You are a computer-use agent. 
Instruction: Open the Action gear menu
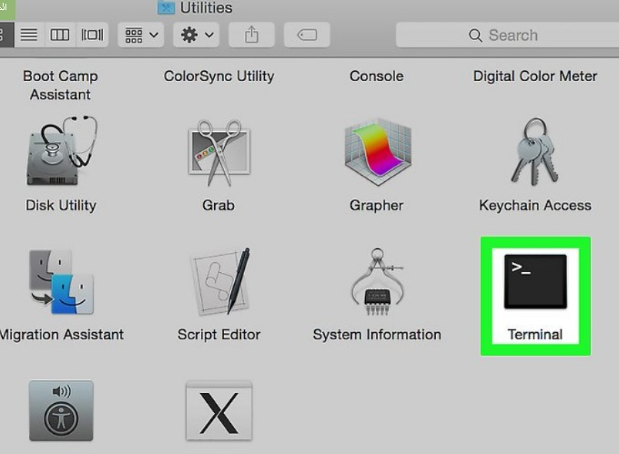(x=197, y=35)
